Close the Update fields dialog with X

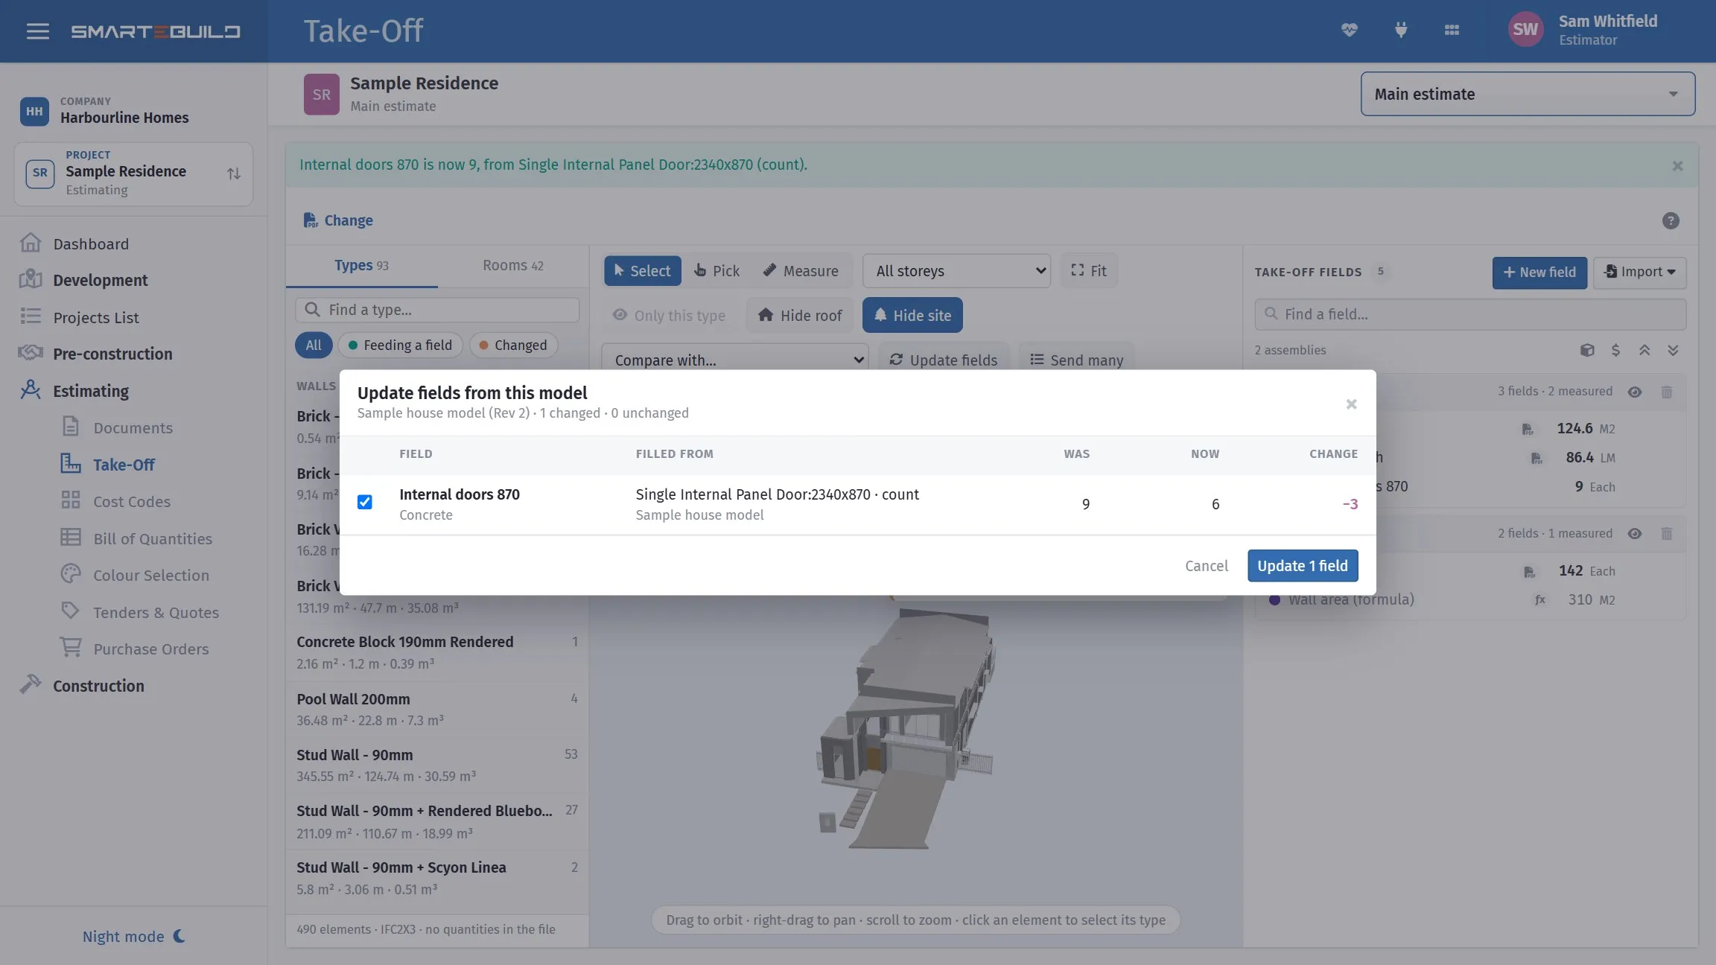1351,404
